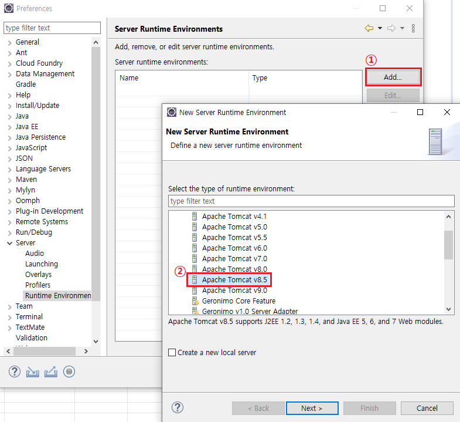
Task: Click the help icon in New Server dialog
Action: (178, 407)
